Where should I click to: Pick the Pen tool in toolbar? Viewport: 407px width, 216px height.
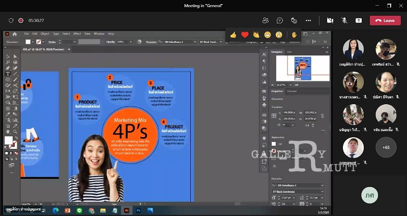pyautogui.click(x=8, y=68)
